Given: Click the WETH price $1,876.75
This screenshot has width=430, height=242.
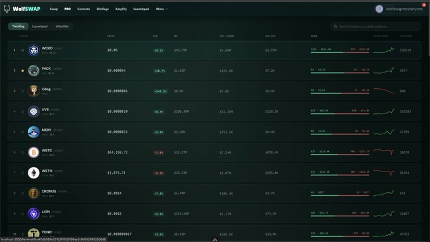Looking at the screenshot, I should click(116, 173).
